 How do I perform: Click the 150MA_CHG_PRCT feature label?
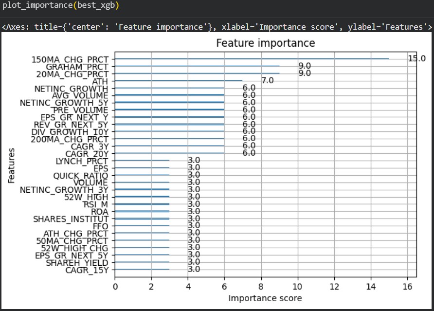click(70, 60)
